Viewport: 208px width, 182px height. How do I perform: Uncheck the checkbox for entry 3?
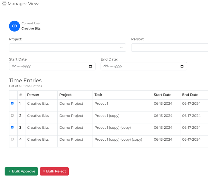[x=12, y=127]
